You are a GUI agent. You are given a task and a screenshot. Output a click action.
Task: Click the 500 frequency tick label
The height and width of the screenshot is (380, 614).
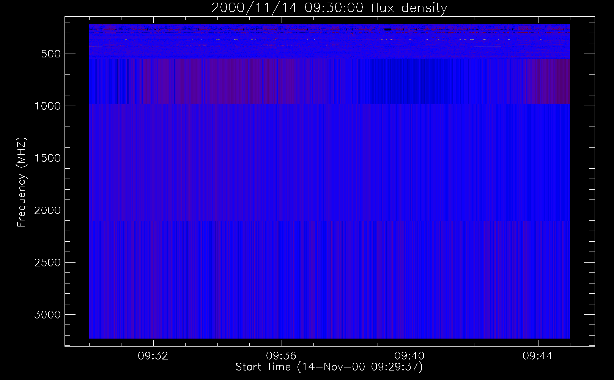point(51,54)
